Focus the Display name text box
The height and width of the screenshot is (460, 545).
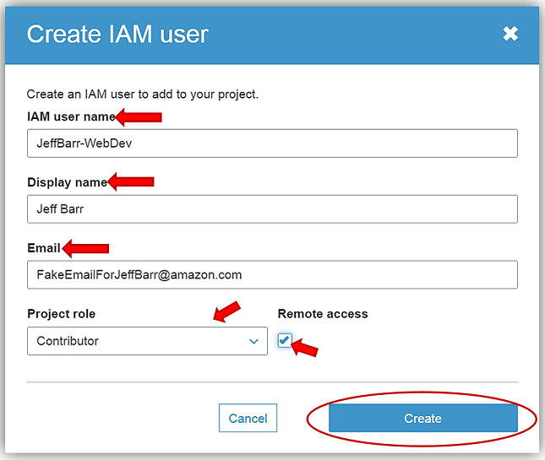point(272,209)
